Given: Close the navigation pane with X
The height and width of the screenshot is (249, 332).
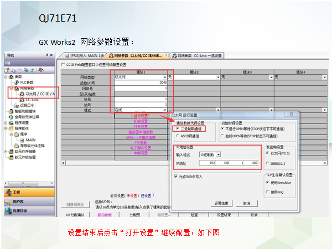Looking at the screenshot, I should click(x=51, y=55).
